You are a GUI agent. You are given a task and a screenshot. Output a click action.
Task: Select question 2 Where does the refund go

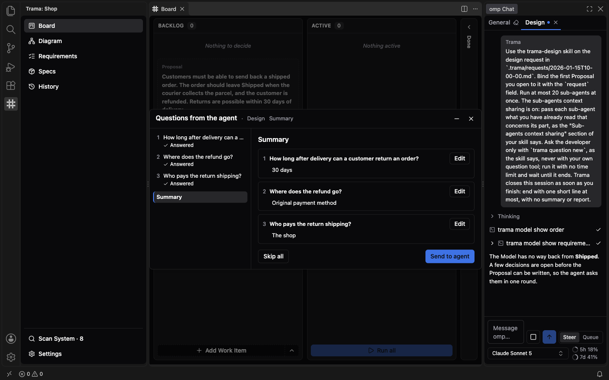point(200,160)
